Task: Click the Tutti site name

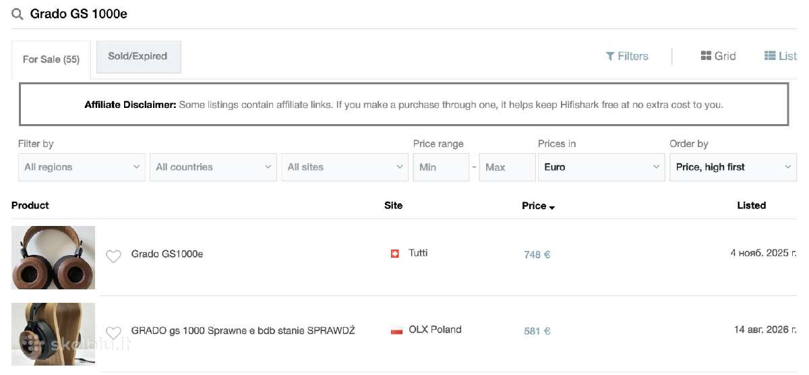Action: coord(418,253)
